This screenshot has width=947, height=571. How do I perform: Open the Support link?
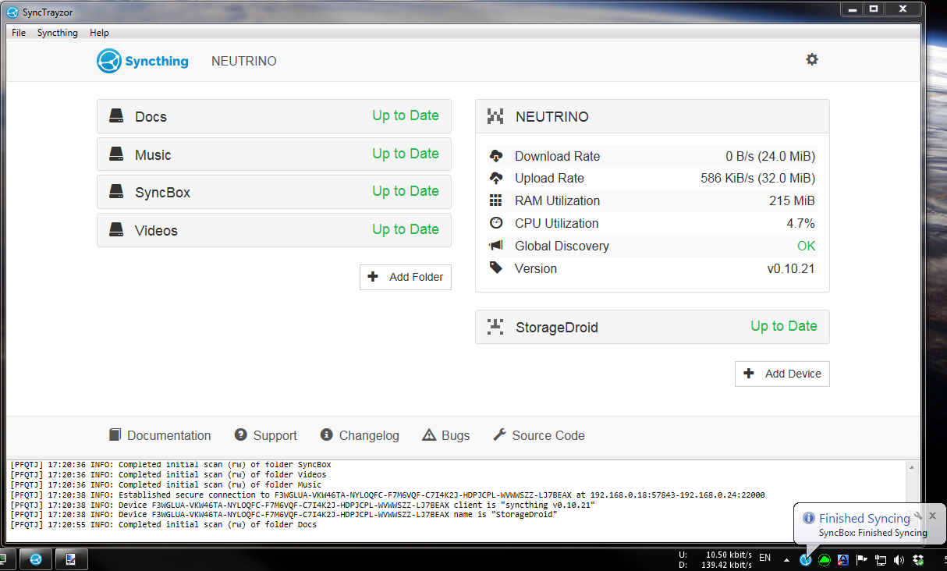266,435
